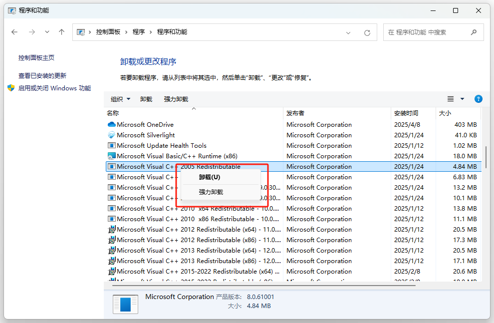
Task: Go up one folder level arrow
Action: pos(62,32)
